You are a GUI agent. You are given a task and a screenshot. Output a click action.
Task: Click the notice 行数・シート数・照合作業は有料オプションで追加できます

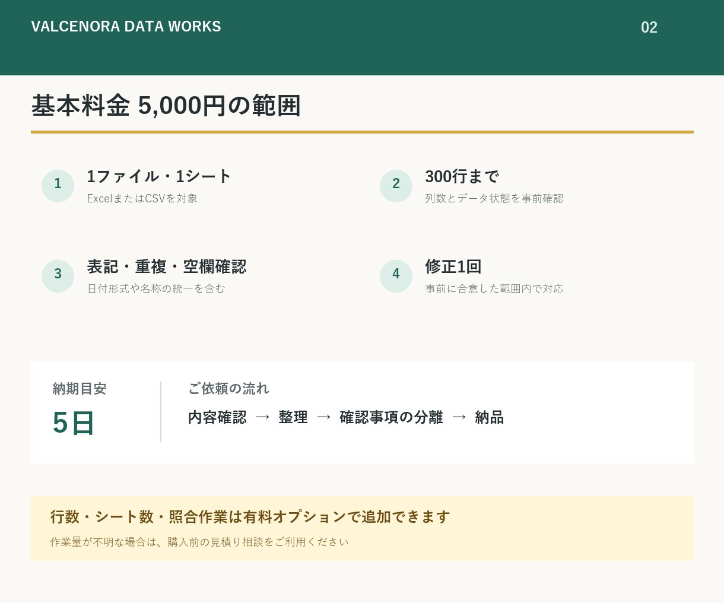250,517
